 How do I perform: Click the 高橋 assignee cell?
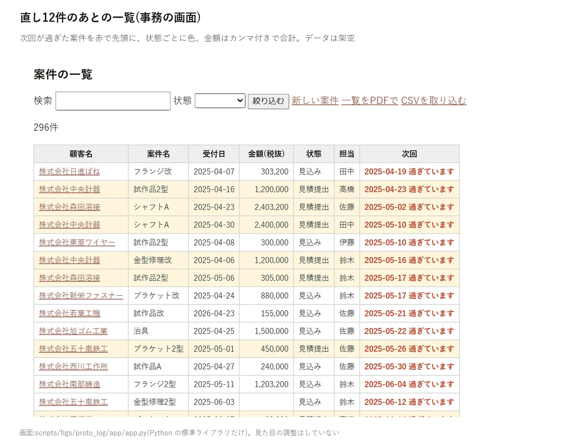347,189
